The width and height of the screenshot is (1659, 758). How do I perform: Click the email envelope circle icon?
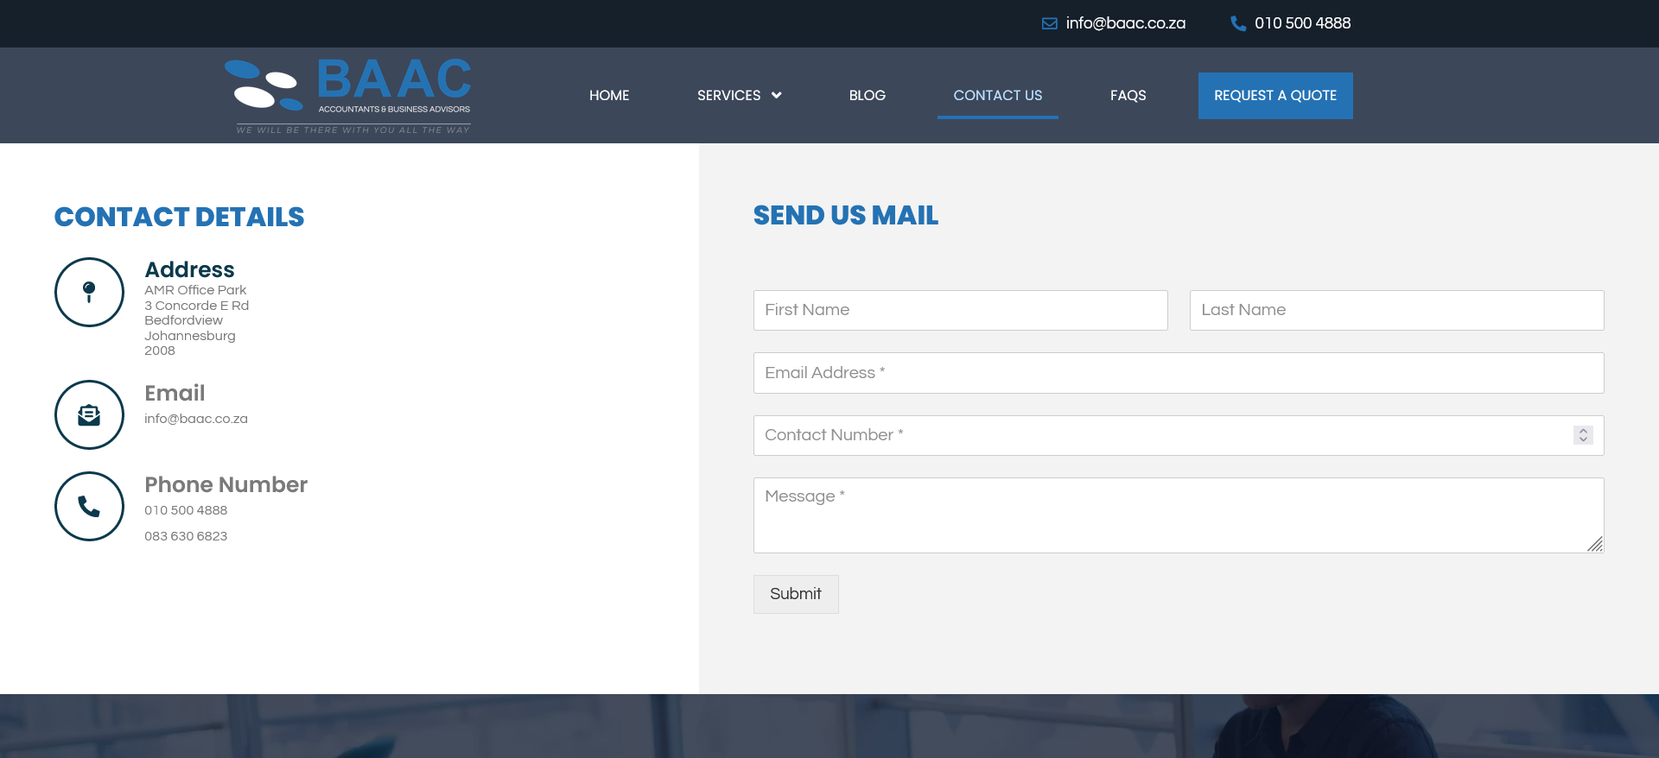tap(89, 415)
